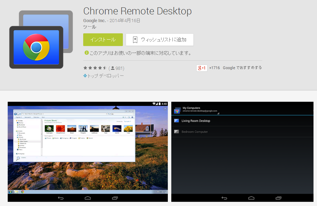317x206 pixels.
Task: Click the Chrome Remote Desktop app icon
Action: (x=41, y=39)
